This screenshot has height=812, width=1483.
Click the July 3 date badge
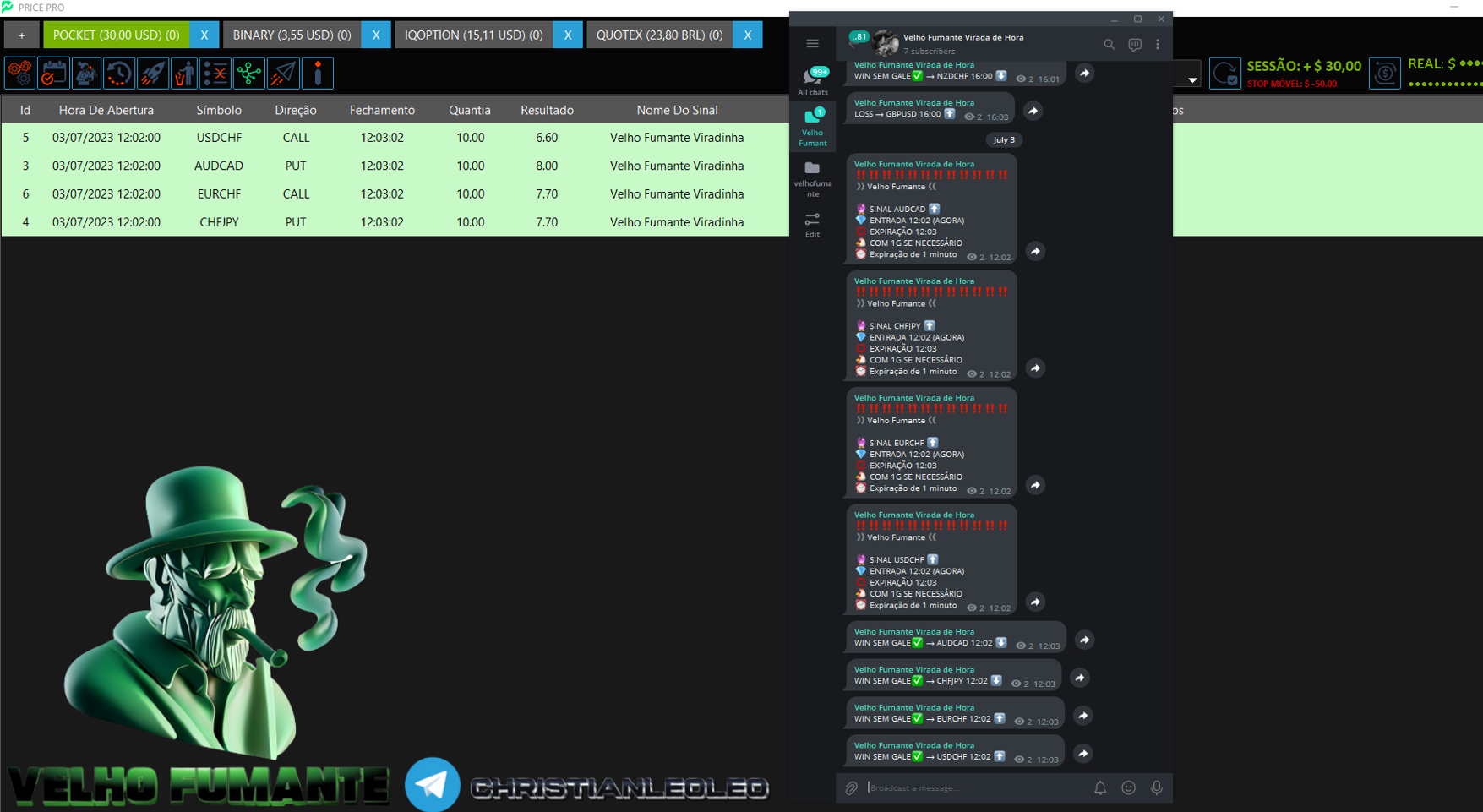pyautogui.click(x=1004, y=139)
